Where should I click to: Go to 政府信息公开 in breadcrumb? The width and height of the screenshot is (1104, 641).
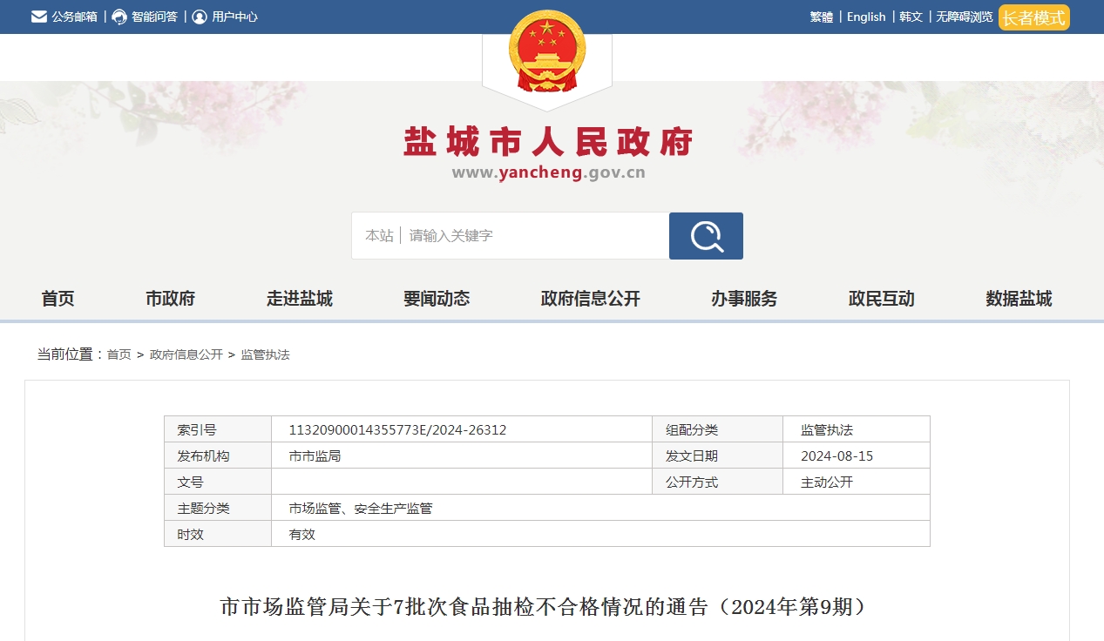pos(186,354)
